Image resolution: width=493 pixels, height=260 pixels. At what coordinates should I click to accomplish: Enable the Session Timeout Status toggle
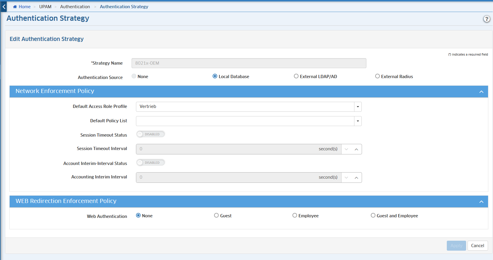151,134
